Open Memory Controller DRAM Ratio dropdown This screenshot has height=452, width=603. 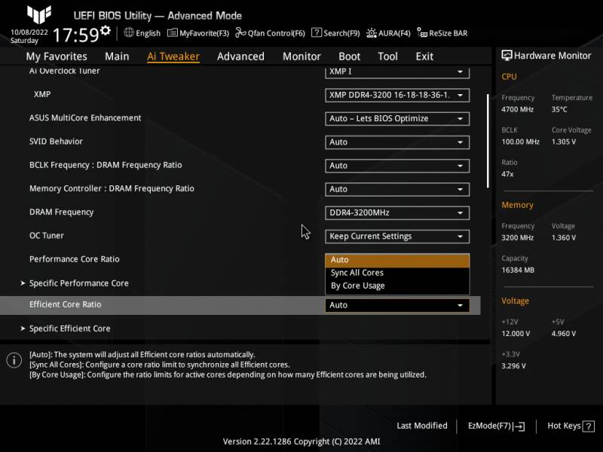[397, 189]
